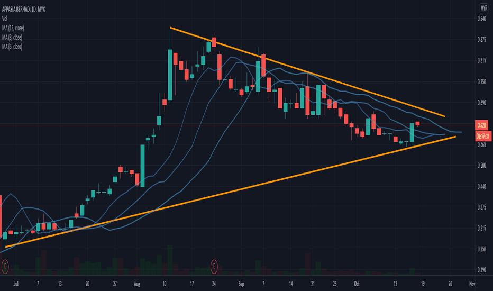Click the Nov date axis label
493x291 pixels.
[472, 284]
